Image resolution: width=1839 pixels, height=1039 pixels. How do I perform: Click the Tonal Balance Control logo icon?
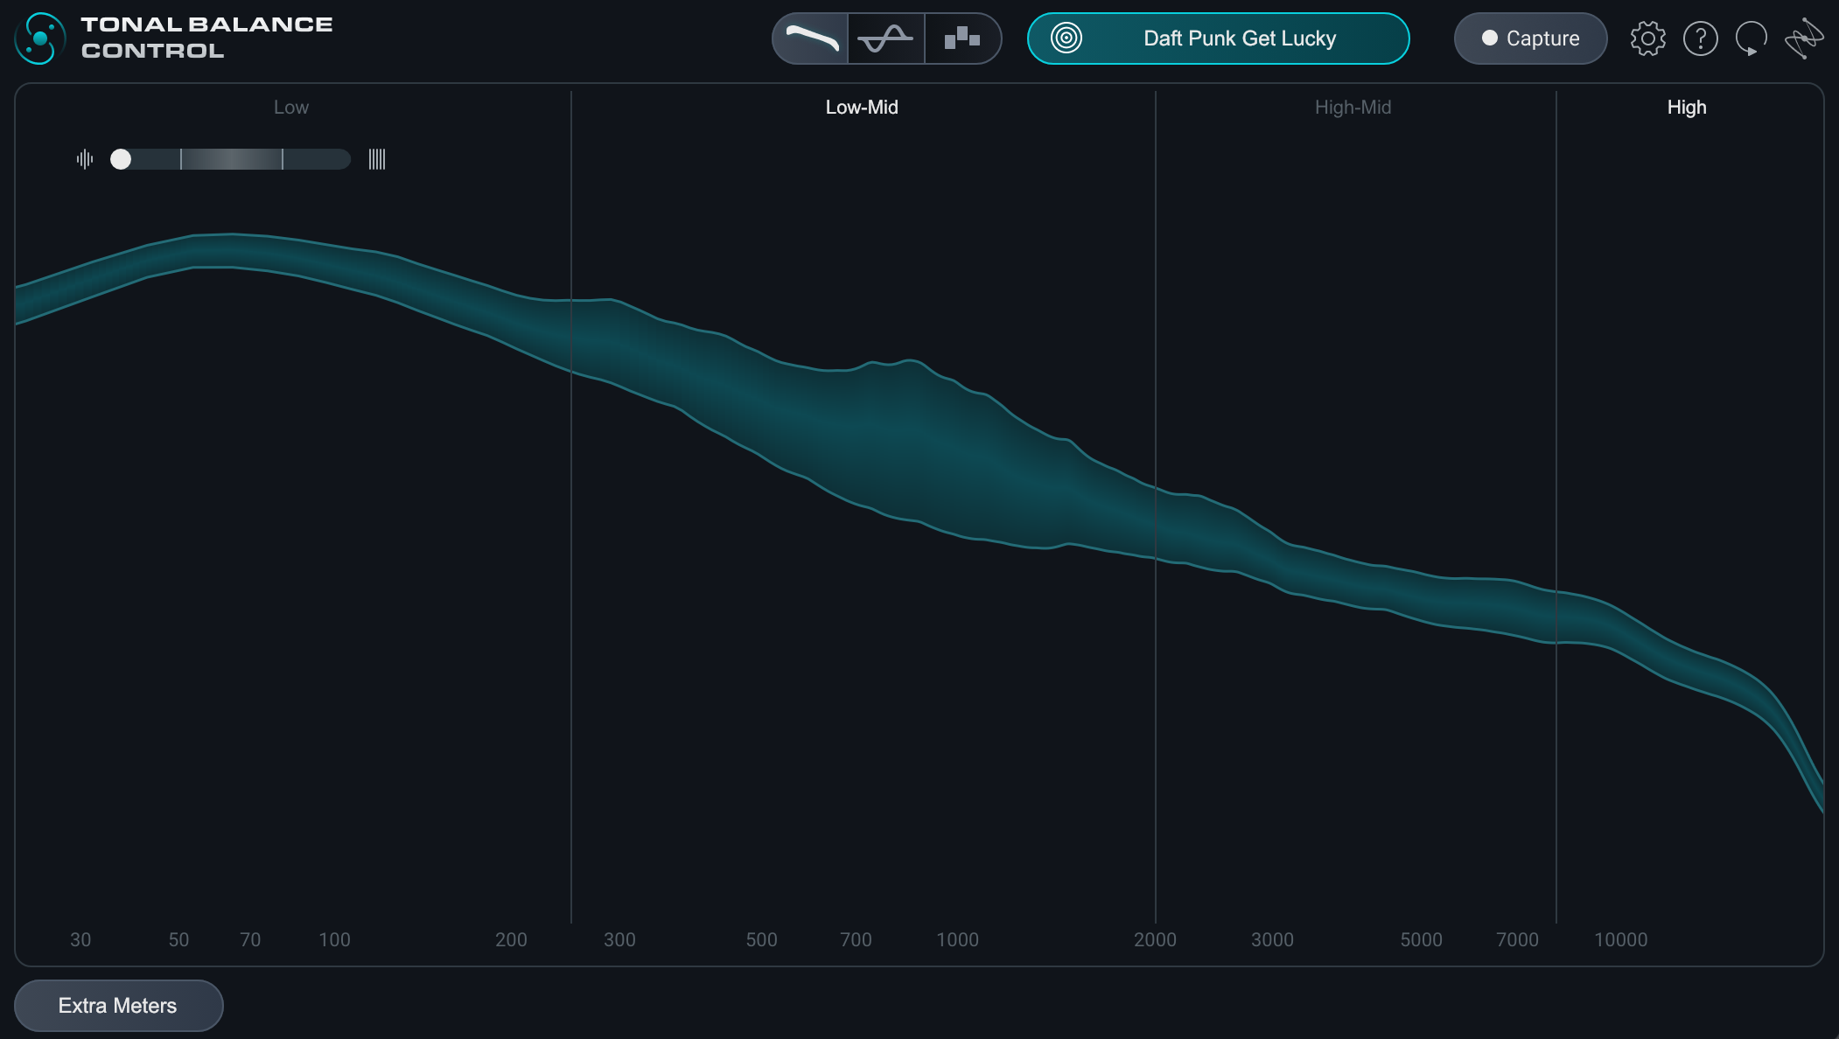(40, 38)
